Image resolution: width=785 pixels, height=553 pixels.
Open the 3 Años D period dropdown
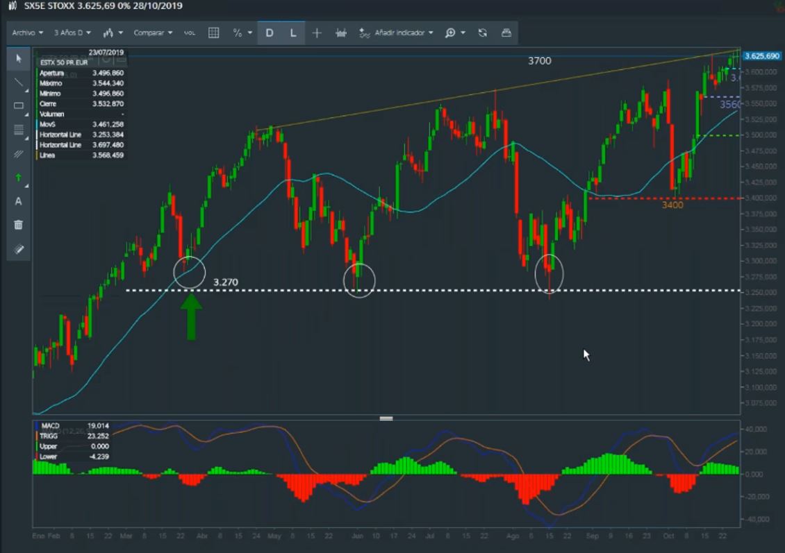click(x=72, y=33)
